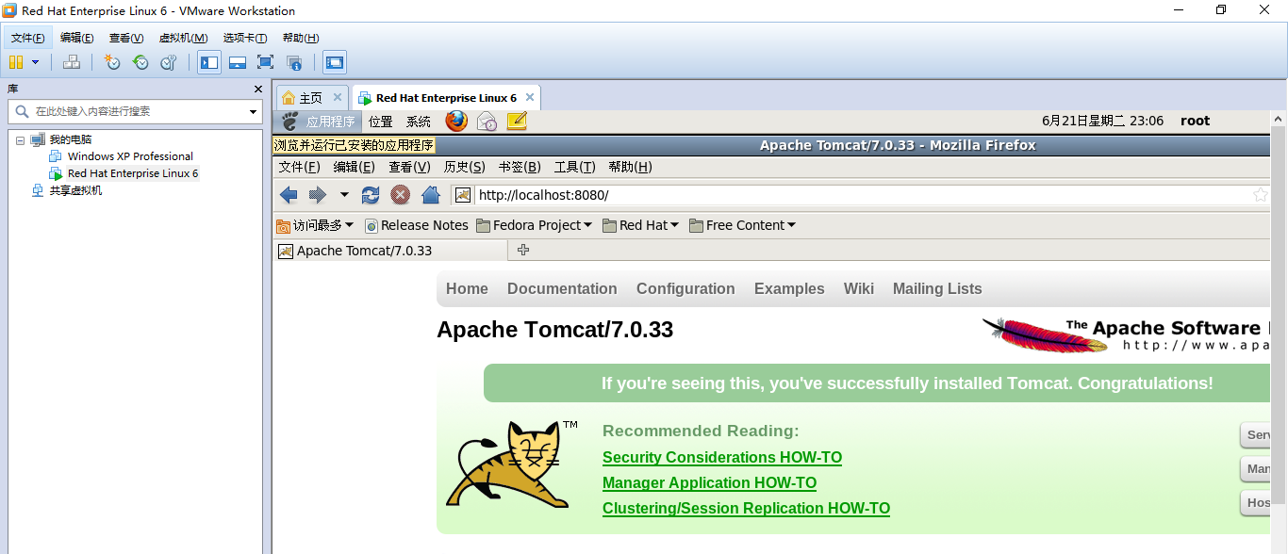Viewport: 1288px width, 554px height.
Task: Click the date and time clock in panel
Action: click(1103, 121)
